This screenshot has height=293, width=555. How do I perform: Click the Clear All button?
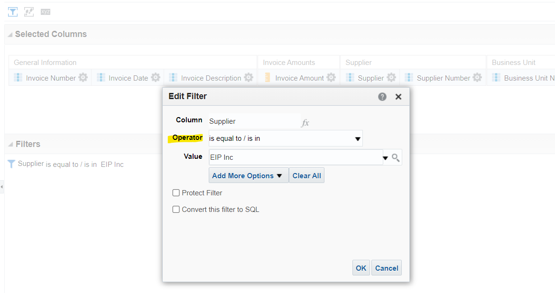(306, 175)
